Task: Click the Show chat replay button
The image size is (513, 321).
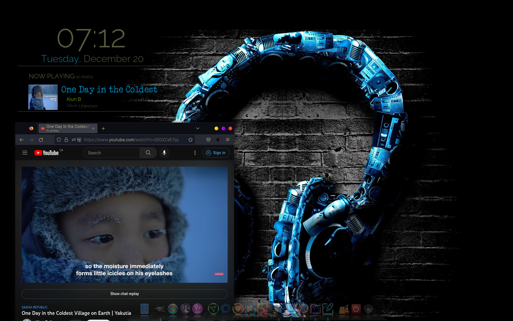Action: (x=125, y=294)
